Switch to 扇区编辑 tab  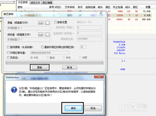(47, 3)
